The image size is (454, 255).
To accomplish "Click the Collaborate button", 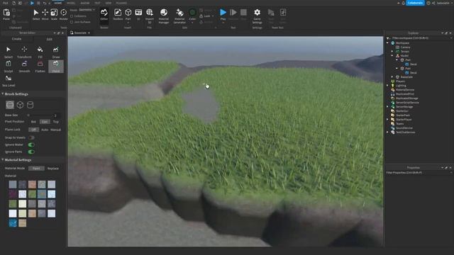I will click(x=415, y=3).
